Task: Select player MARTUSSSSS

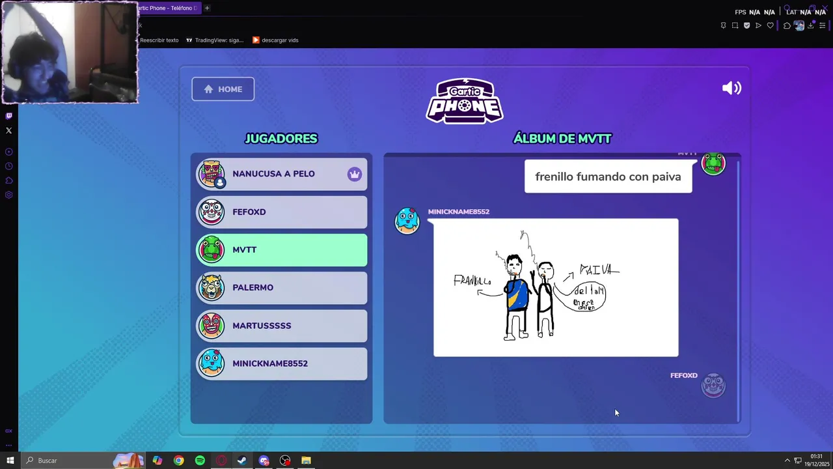Action: tap(282, 326)
